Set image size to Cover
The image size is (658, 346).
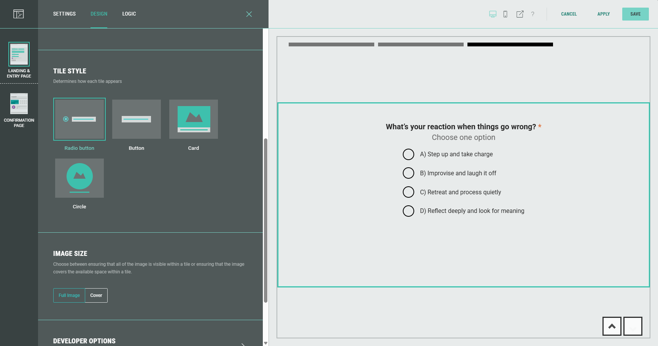coord(96,295)
